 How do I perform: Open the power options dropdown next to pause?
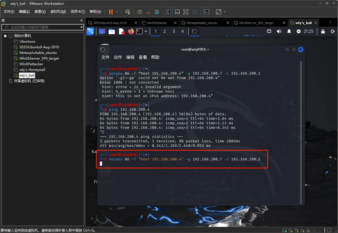(x=117, y=12)
